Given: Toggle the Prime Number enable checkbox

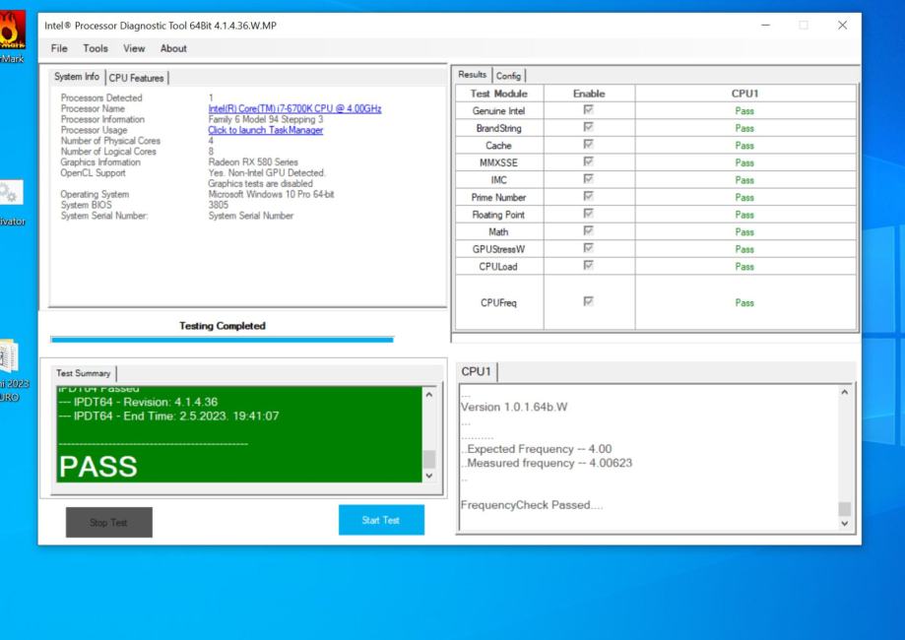Looking at the screenshot, I should click(x=589, y=196).
